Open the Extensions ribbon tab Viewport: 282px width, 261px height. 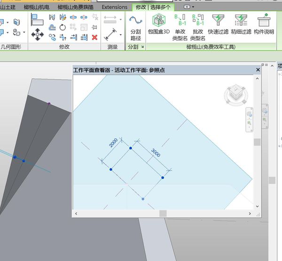[x=115, y=7]
